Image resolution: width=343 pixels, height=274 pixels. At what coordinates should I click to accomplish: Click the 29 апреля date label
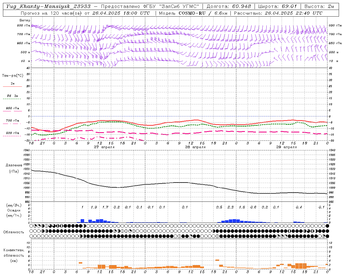coord(286,147)
